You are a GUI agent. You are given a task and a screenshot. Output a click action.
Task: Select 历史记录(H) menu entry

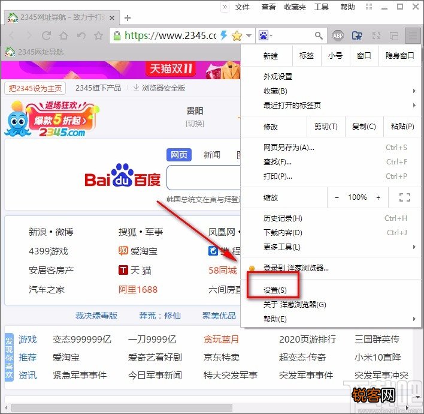(331, 218)
